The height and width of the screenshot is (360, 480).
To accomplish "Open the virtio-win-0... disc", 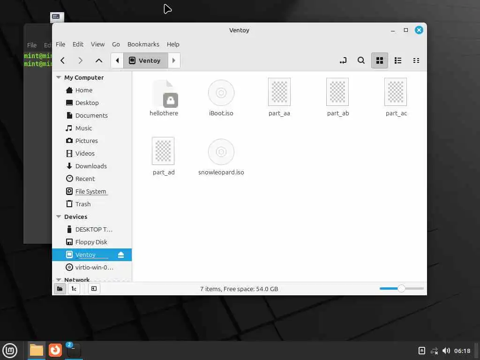I will [92, 267].
